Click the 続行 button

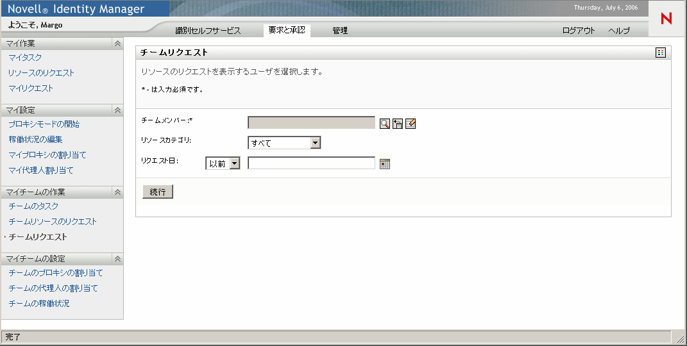point(158,192)
